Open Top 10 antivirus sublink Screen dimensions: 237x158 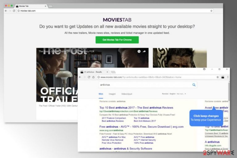pyautogui.click(x=141, y=118)
